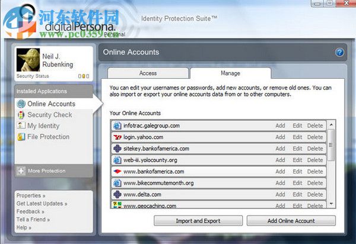Click the web-iii.yolocounty.org site icon

coord(117,160)
